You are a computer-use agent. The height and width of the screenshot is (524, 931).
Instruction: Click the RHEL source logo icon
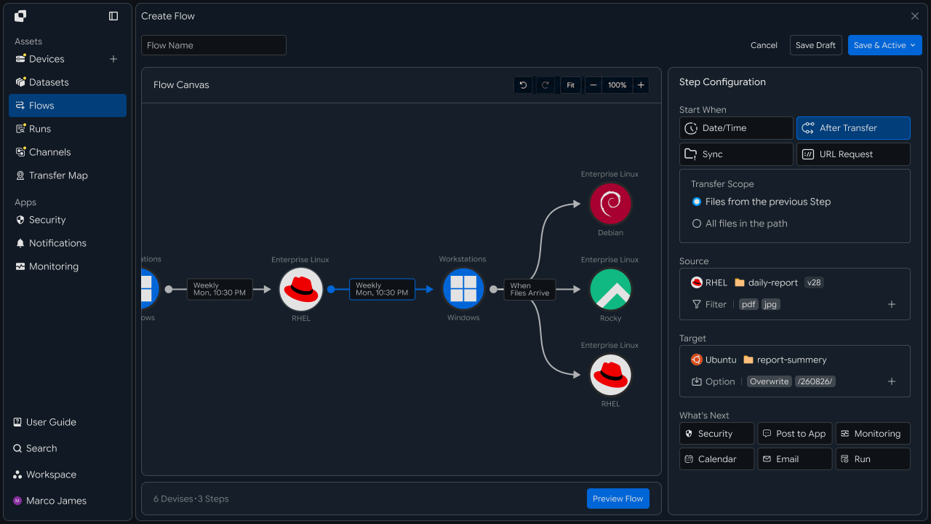[697, 282]
